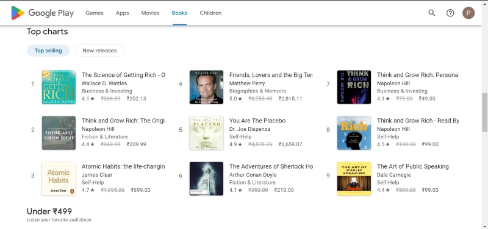
Task: Open the Atomic Habits cover
Action: [x=59, y=178]
